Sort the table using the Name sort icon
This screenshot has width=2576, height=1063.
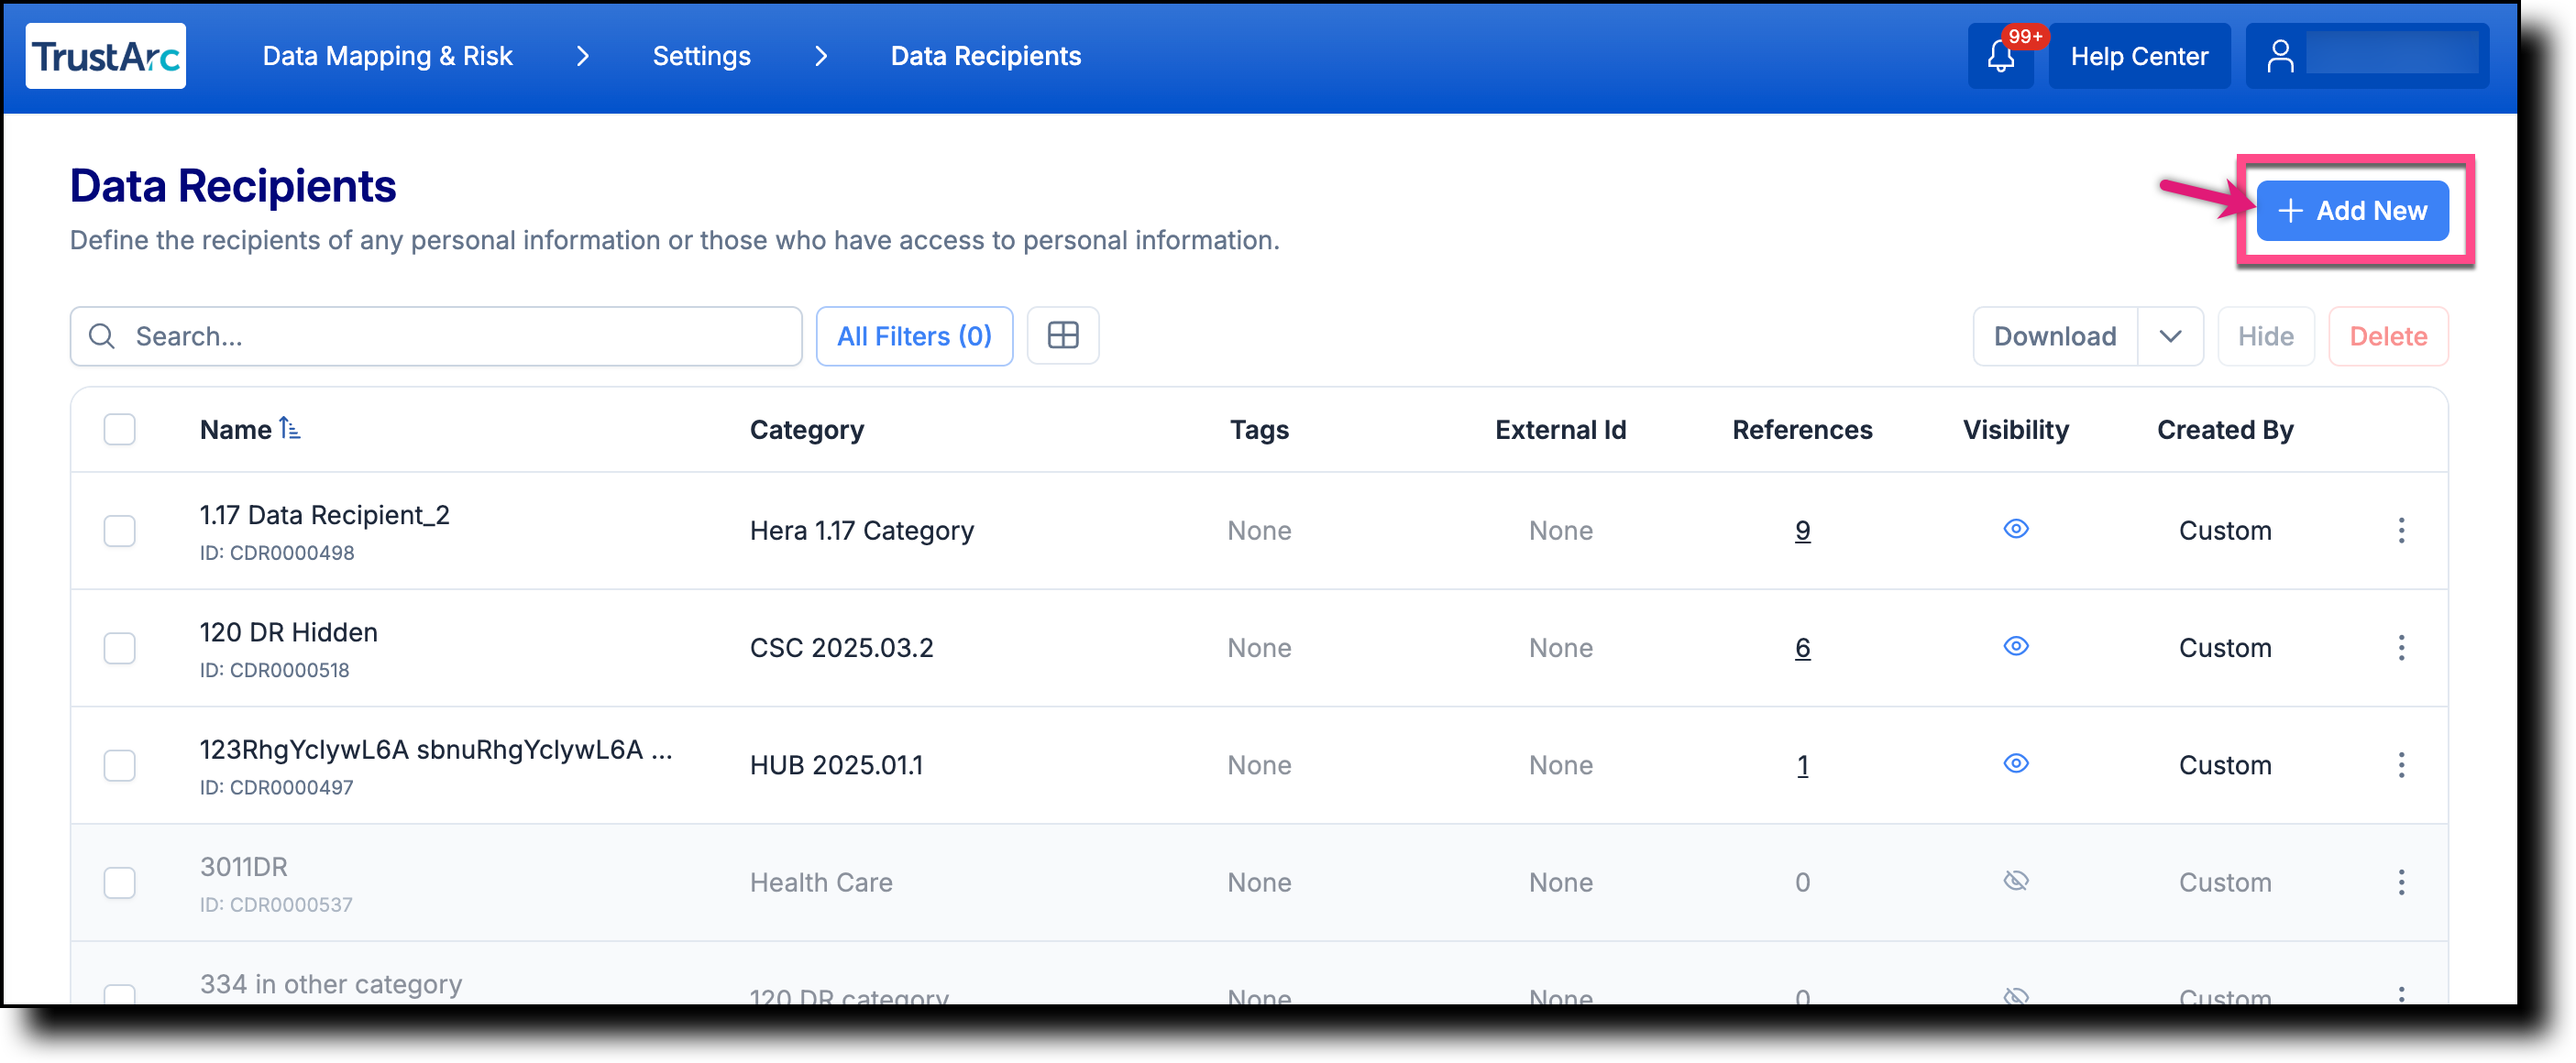pos(290,428)
